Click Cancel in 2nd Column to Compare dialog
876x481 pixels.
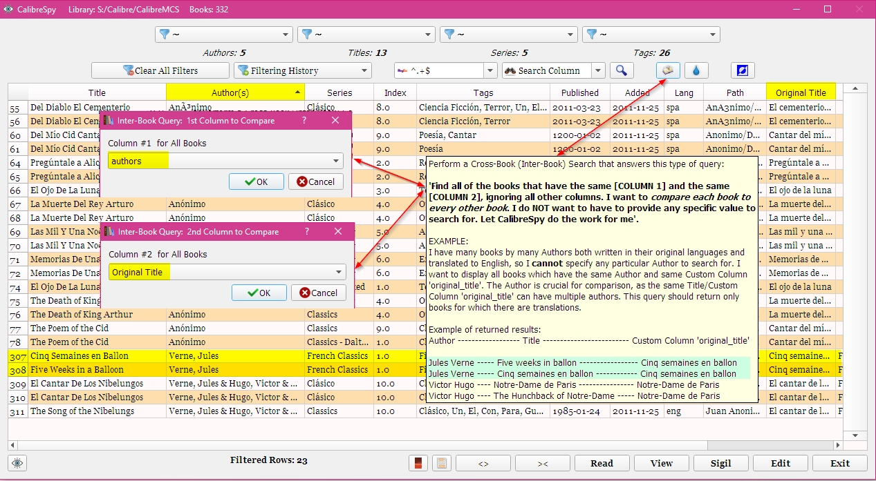[x=319, y=293]
